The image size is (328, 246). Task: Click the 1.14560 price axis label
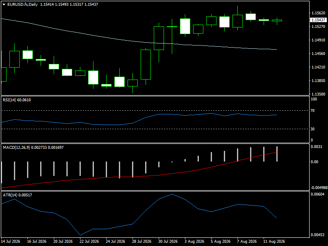pos(319,54)
